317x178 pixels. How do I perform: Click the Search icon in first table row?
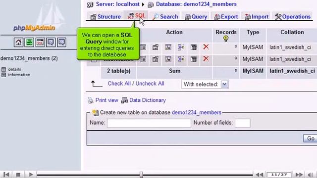168,47
